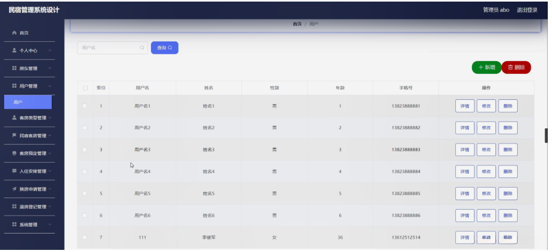Click the 首页 breadcrumb link

click(297, 24)
